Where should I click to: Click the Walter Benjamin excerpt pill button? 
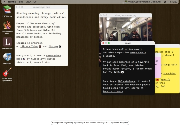90,123
